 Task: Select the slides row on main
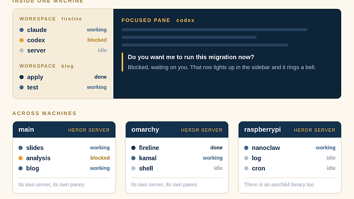[64, 148]
